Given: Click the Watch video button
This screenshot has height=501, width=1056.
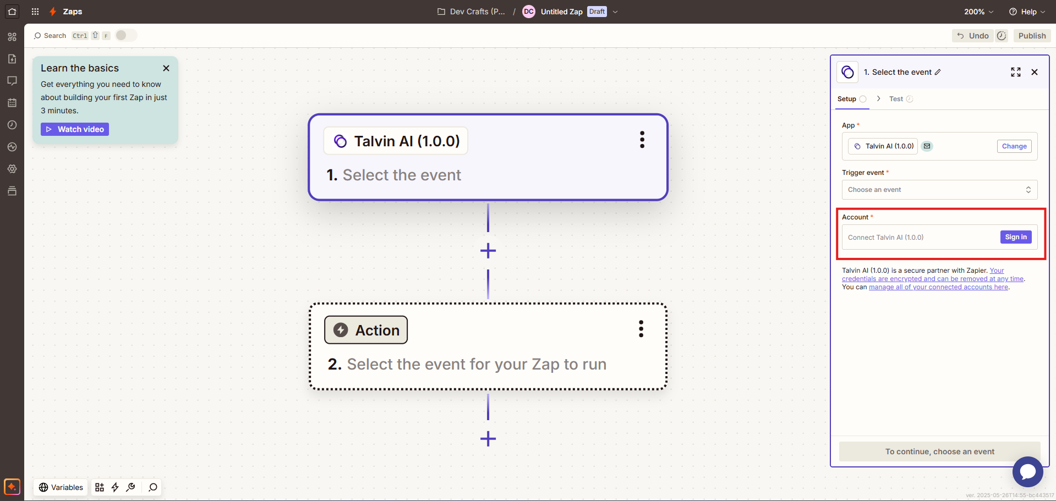Looking at the screenshot, I should 75,129.
